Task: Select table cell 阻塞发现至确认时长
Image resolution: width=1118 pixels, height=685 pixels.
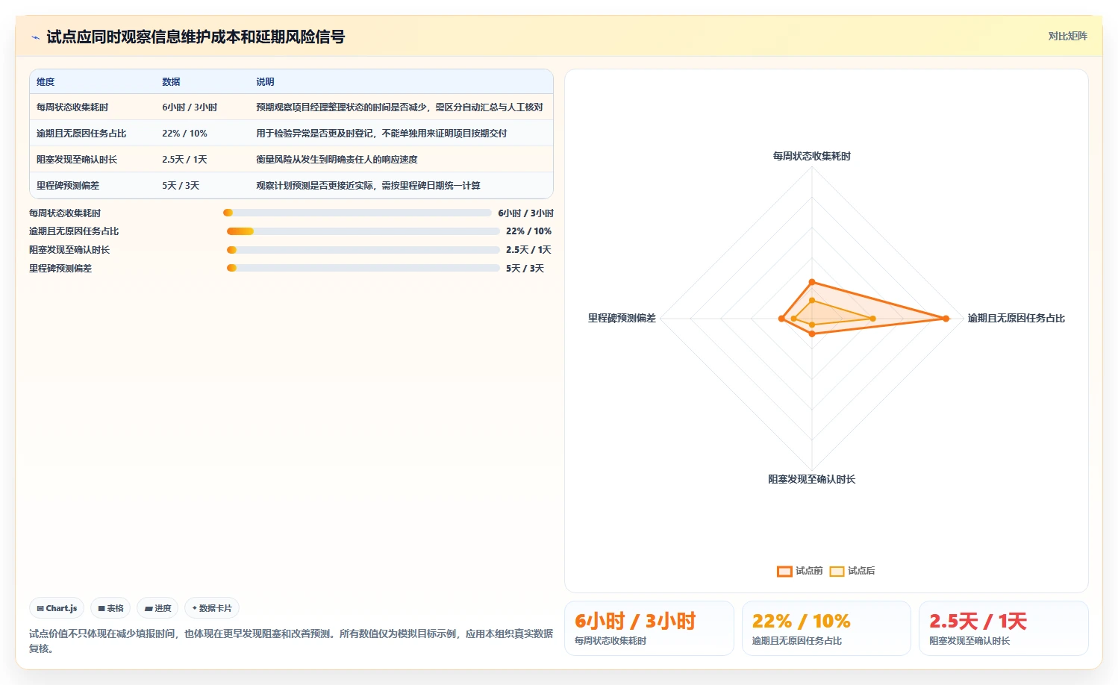Action: click(x=77, y=160)
